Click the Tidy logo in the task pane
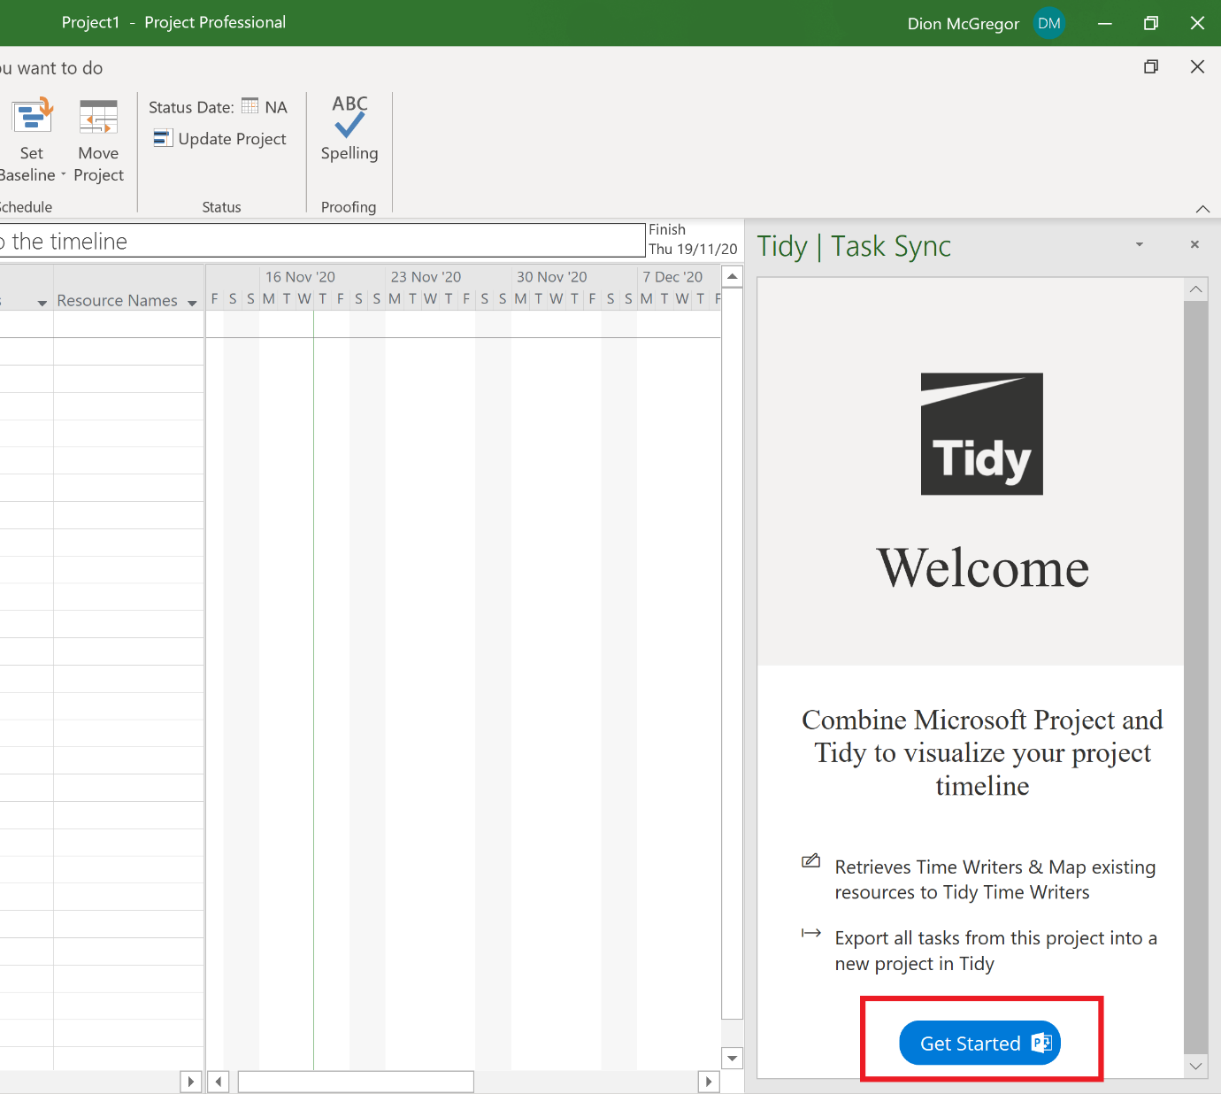Screen dimensions: 1221x1094 click(x=982, y=434)
